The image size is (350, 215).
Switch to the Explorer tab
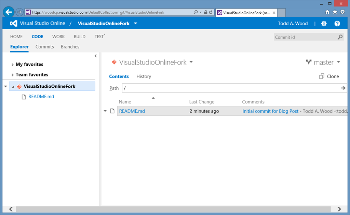19,47
